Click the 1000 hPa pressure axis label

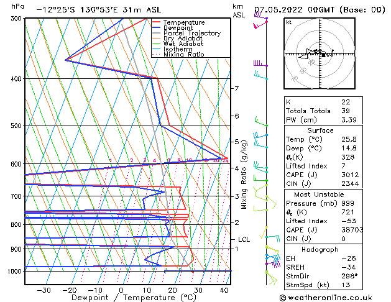click(x=16, y=271)
